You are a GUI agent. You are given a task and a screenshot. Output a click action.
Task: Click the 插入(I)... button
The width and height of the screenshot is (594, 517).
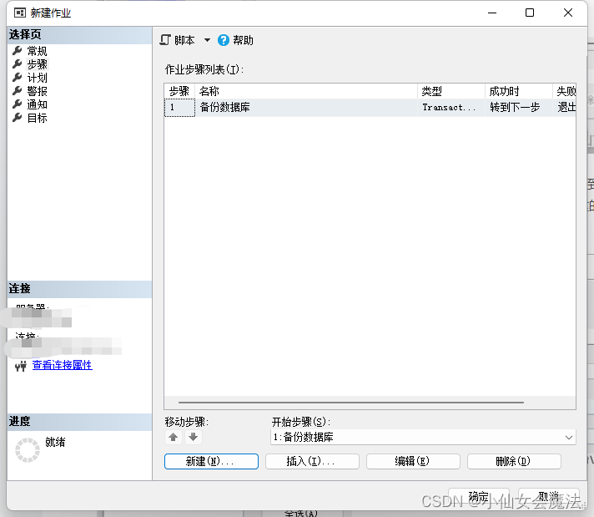(x=312, y=461)
